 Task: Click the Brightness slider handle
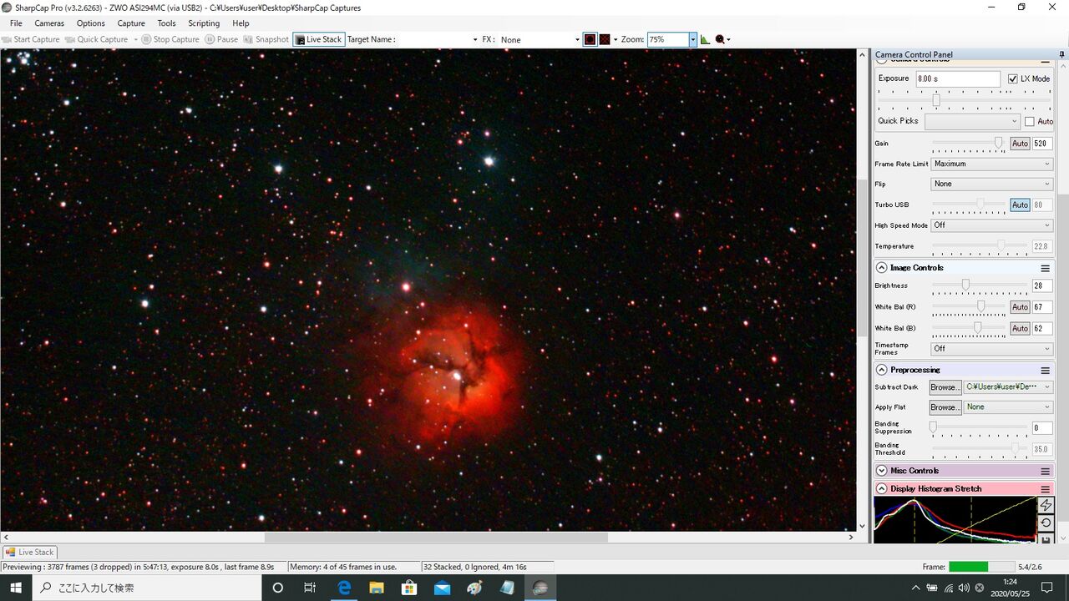[965, 285]
